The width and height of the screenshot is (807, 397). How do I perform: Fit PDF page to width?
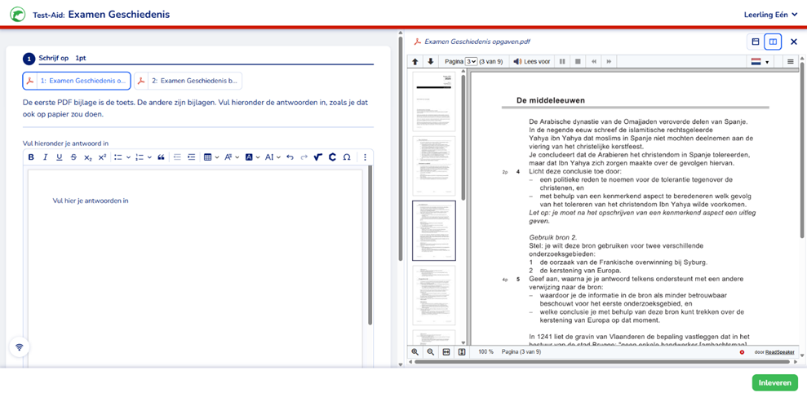[x=446, y=352]
